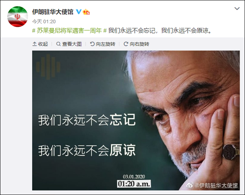Expand the post options chevron menu
Viewport: 245px width, 195px height.
pyautogui.click(x=237, y=8)
